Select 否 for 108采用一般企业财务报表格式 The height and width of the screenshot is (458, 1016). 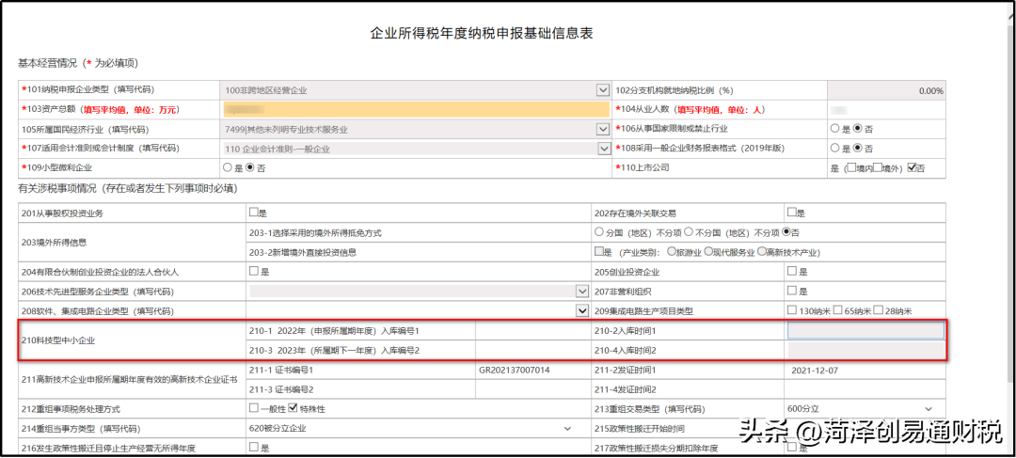click(858, 149)
